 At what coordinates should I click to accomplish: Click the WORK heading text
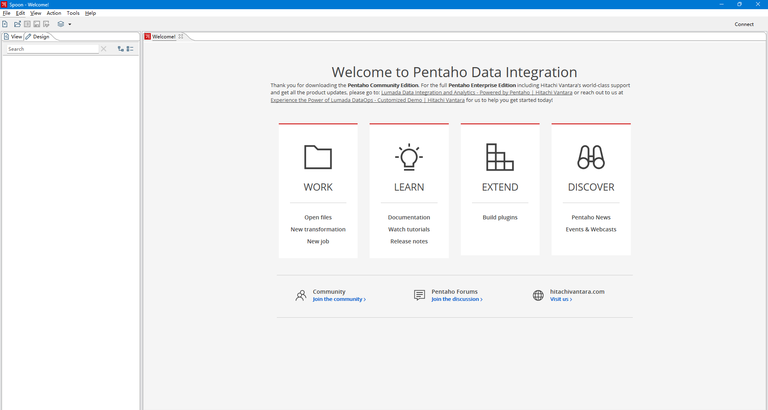[x=318, y=187]
